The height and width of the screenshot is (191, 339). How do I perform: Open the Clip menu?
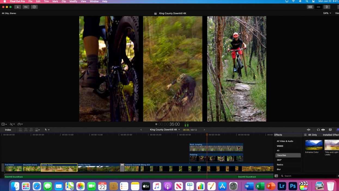pyautogui.click(x=64, y=1)
